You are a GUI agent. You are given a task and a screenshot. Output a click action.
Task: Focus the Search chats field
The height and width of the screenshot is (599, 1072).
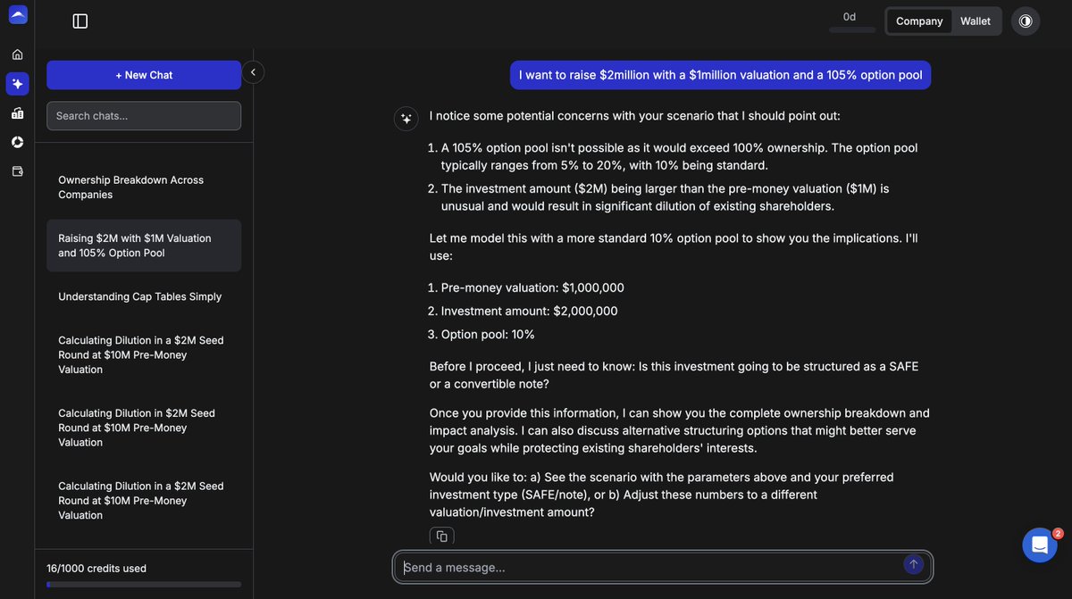[144, 116]
